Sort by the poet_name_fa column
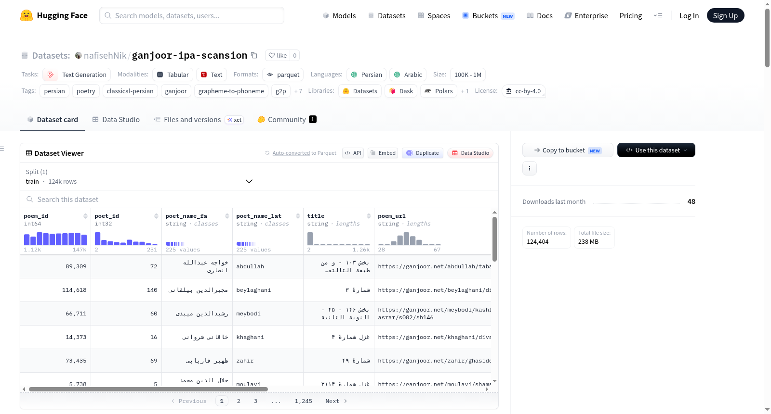The image size is (771, 414). [x=227, y=216]
